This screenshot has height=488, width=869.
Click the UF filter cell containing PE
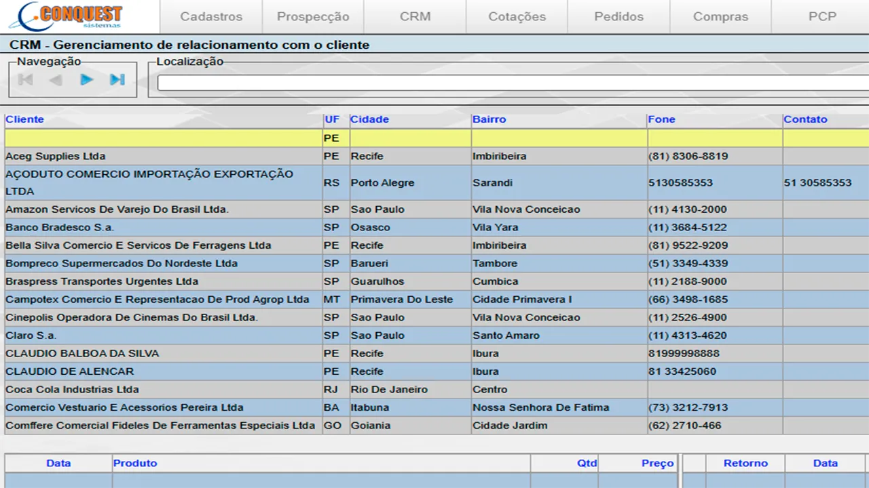[x=336, y=138]
